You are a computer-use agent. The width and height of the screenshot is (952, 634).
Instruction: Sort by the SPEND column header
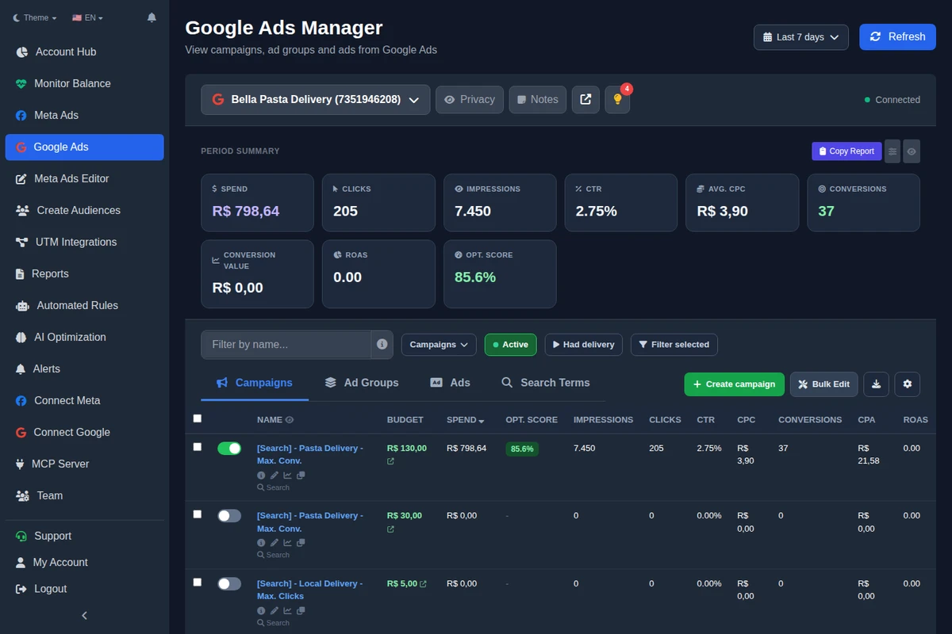tap(465, 420)
